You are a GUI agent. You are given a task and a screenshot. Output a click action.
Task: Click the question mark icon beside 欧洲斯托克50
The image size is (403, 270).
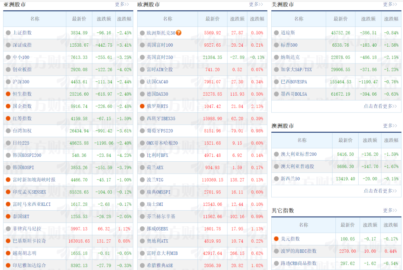pyautogui.click(x=179, y=33)
